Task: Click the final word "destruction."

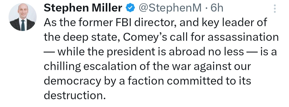Action: click(75, 96)
